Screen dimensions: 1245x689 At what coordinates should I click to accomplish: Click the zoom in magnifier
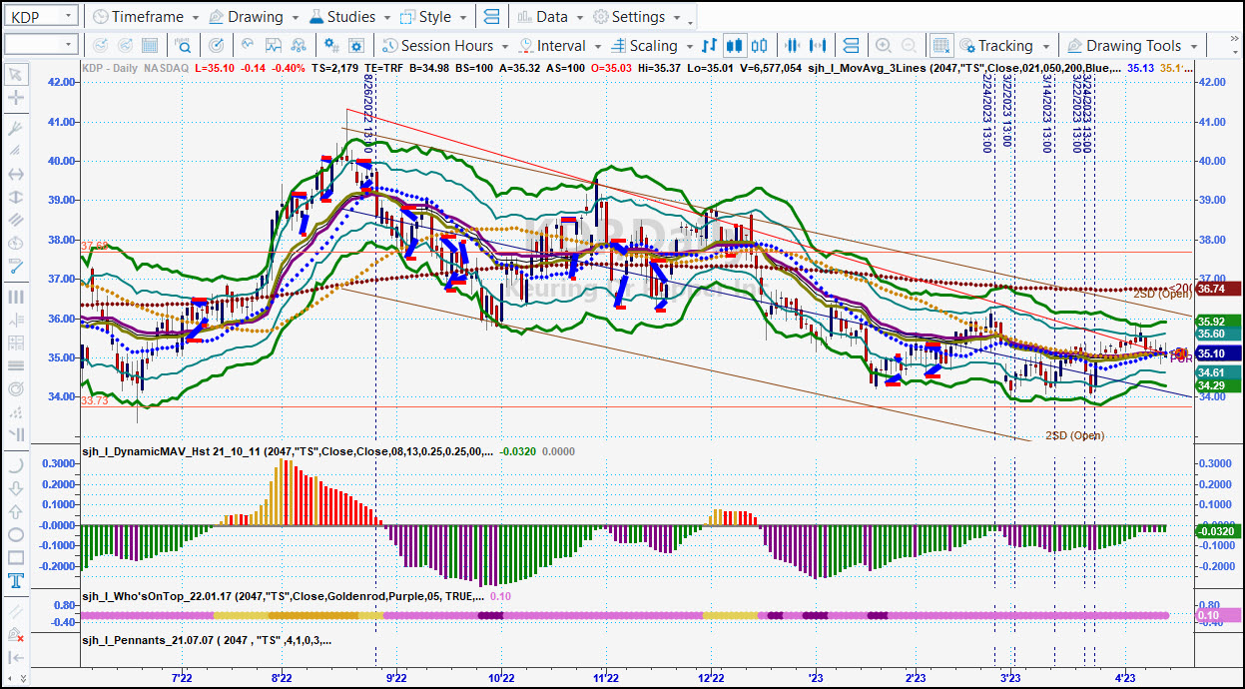pyautogui.click(x=884, y=45)
